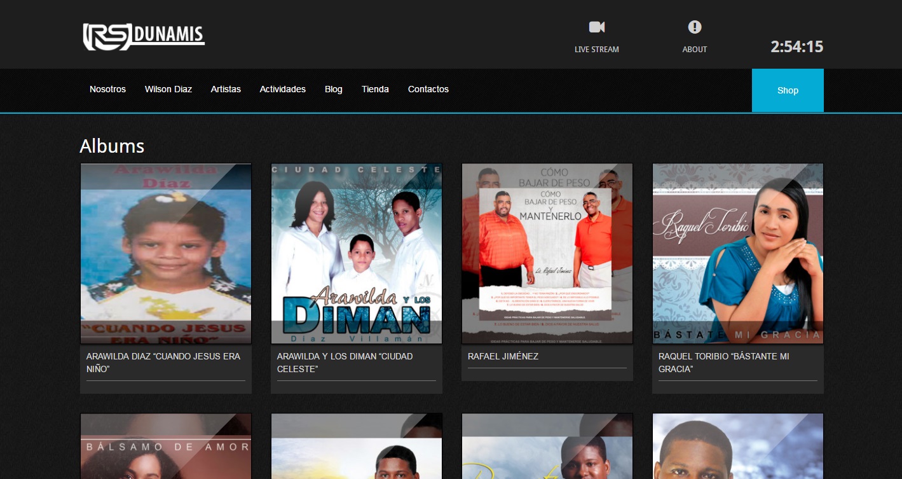Open the Ciudad Celeste album cover

(357, 254)
